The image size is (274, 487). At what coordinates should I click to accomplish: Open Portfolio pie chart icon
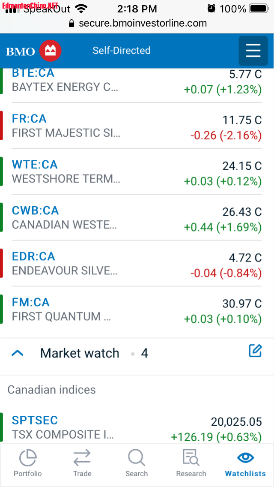(x=28, y=457)
